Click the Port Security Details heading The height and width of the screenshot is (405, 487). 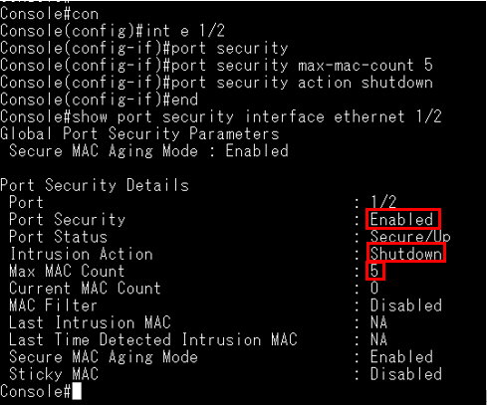pyautogui.click(x=95, y=185)
